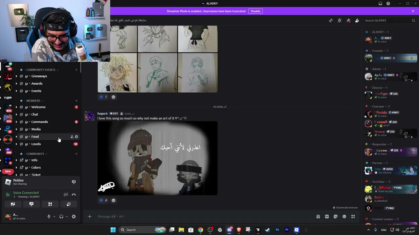419x235 pixels.
Task: Add reaction to the sketches post
Action: [x=114, y=97]
